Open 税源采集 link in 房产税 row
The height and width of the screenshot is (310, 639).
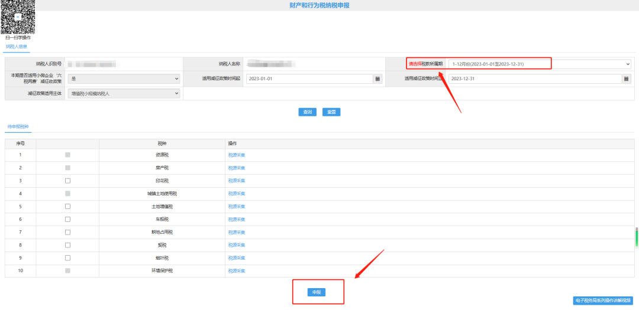coord(237,168)
